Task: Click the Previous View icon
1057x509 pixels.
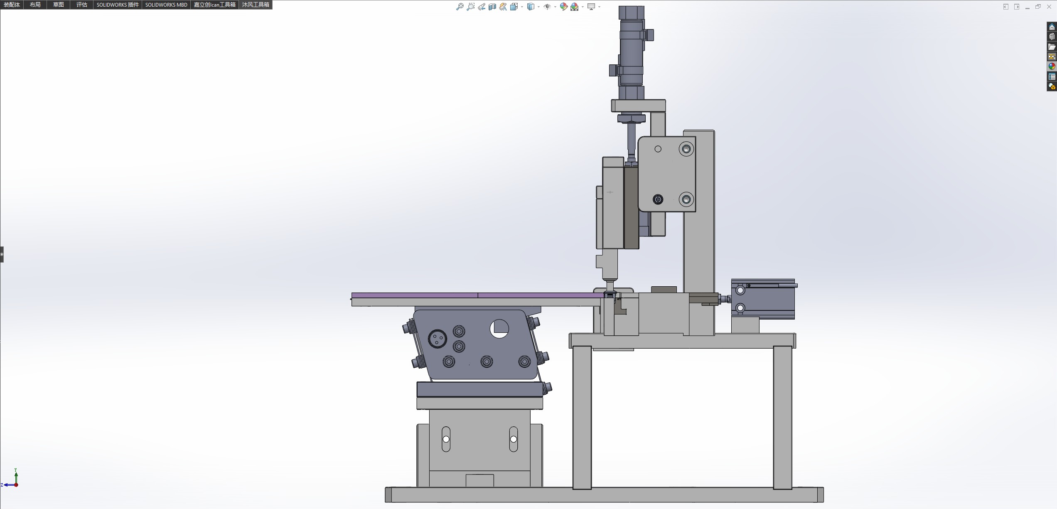Action: [481, 7]
